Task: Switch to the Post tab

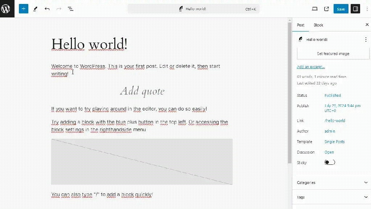Action: point(301,25)
